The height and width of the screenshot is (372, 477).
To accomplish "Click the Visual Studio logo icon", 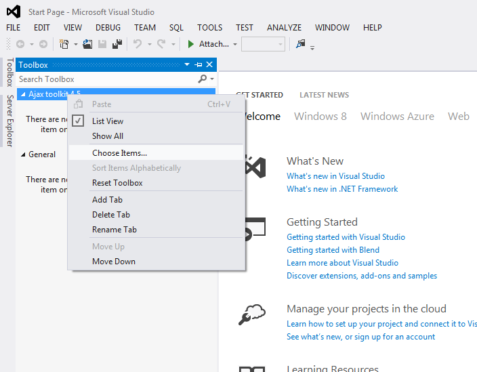I will pos(14,12).
